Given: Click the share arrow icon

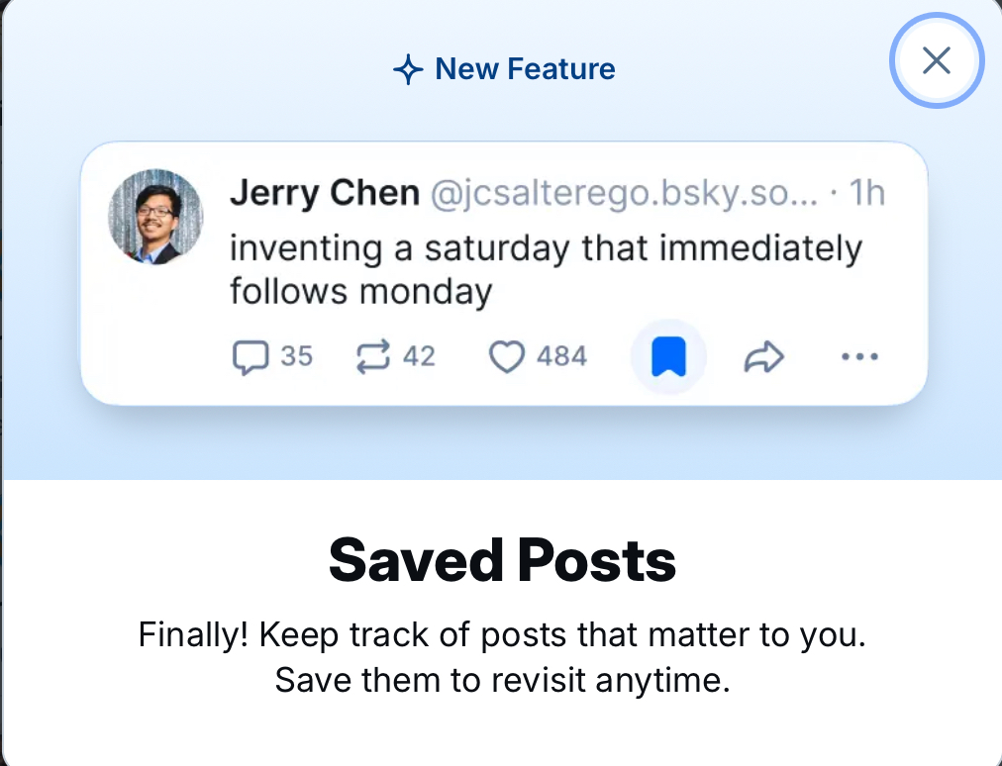Looking at the screenshot, I should (x=763, y=357).
